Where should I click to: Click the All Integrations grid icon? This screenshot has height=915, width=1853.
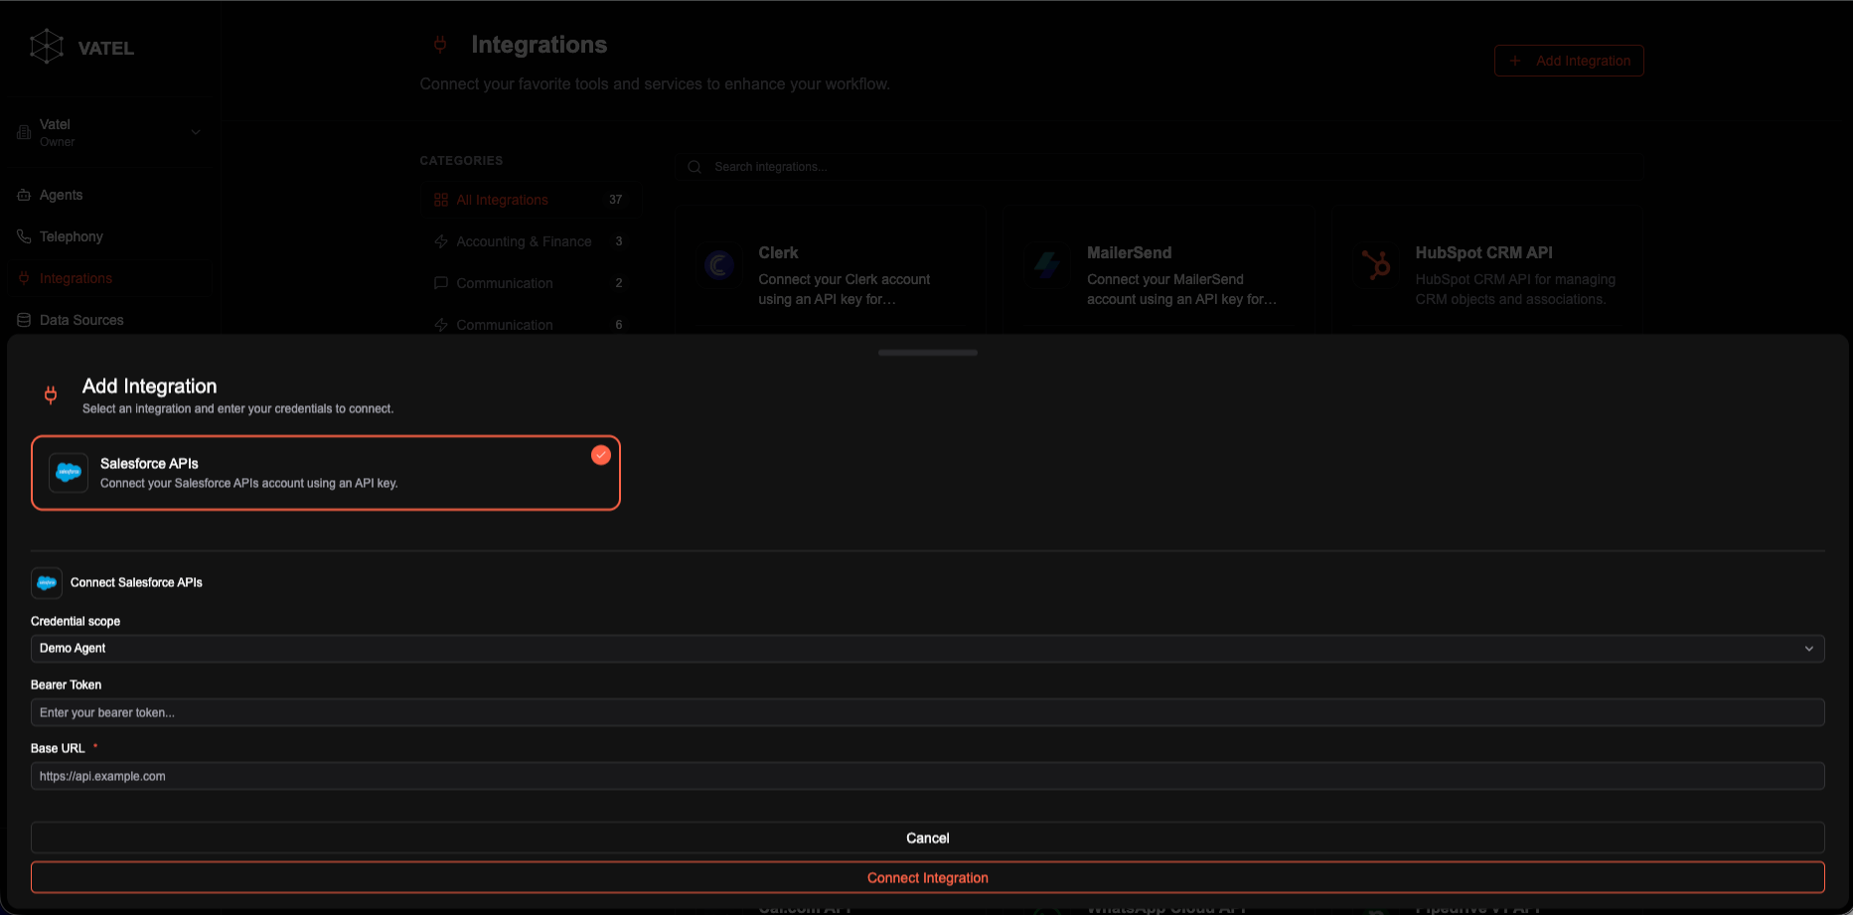click(x=441, y=200)
